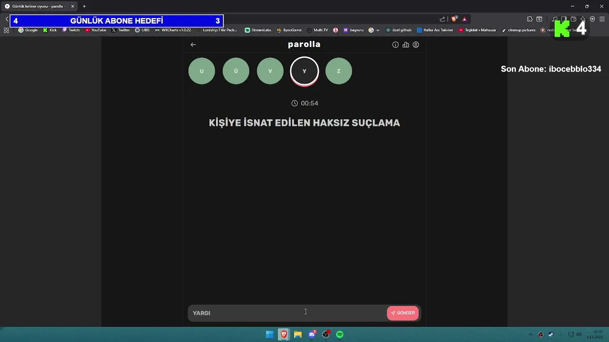This screenshot has width=609, height=342.
Task: Open the parolla statistics chart icon
Action: (x=406, y=45)
